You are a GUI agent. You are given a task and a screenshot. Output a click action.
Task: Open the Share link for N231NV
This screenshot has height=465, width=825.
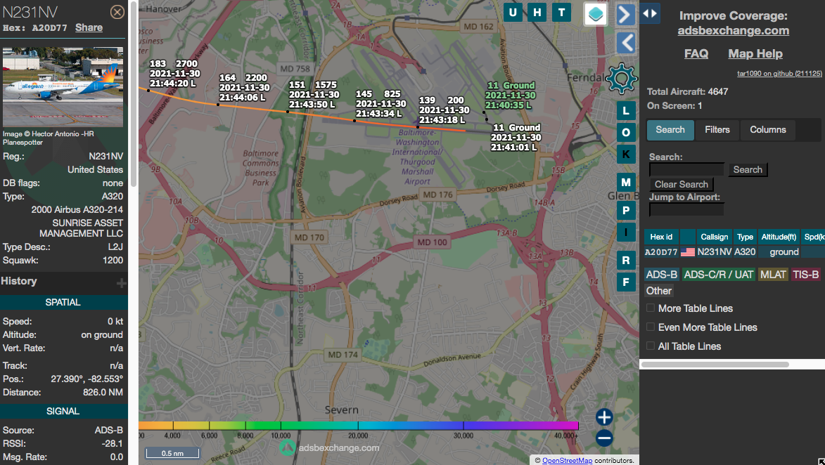coord(89,28)
